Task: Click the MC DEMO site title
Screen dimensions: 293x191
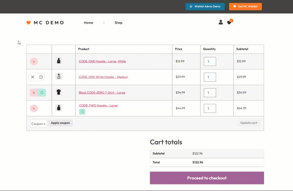Action: click(49, 23)
